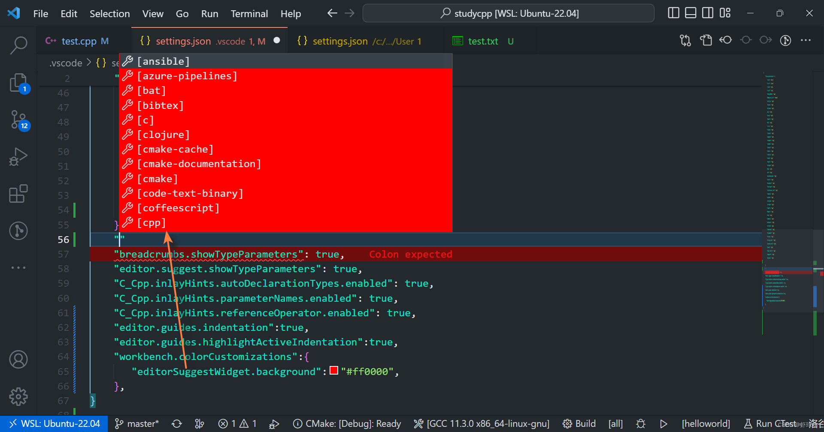Change the [all] build target
824x432 pixels.
click(x=615, y=424)
